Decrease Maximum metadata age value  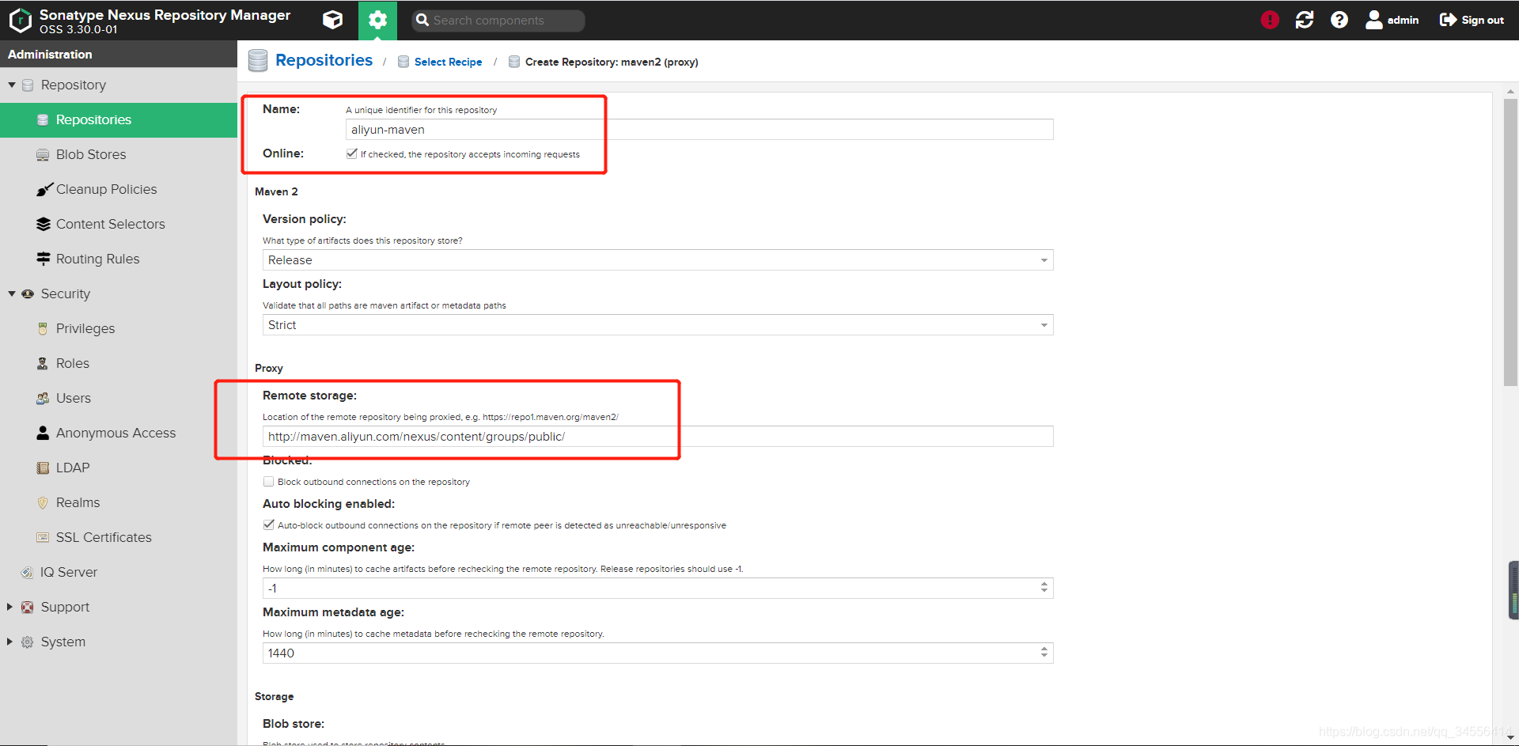tap(1044, 657)
